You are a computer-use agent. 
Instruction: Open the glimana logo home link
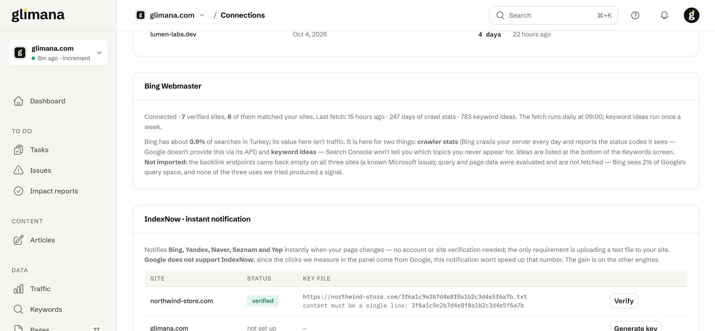(x=38, y=15)
